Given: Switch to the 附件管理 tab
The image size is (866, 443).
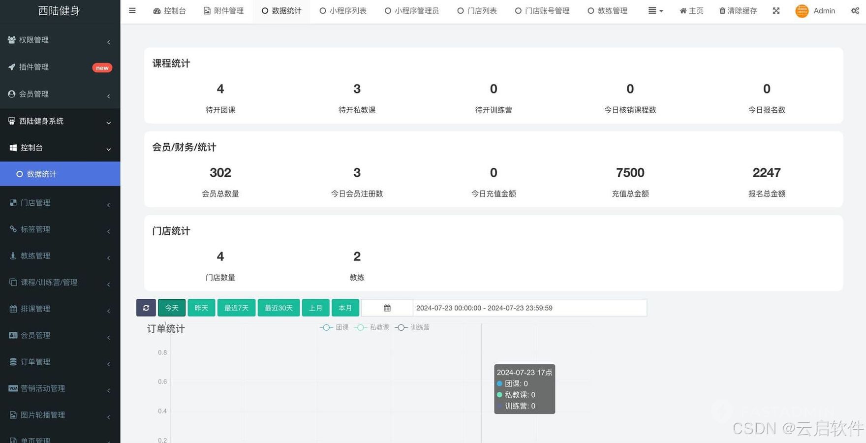Looking at the screenshot, I should [x=223, y=11].
